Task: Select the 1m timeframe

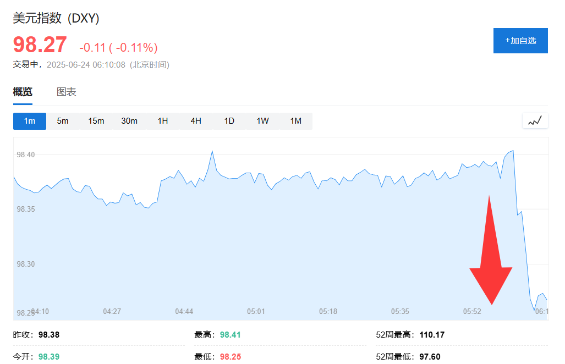Action: point(30,121)
